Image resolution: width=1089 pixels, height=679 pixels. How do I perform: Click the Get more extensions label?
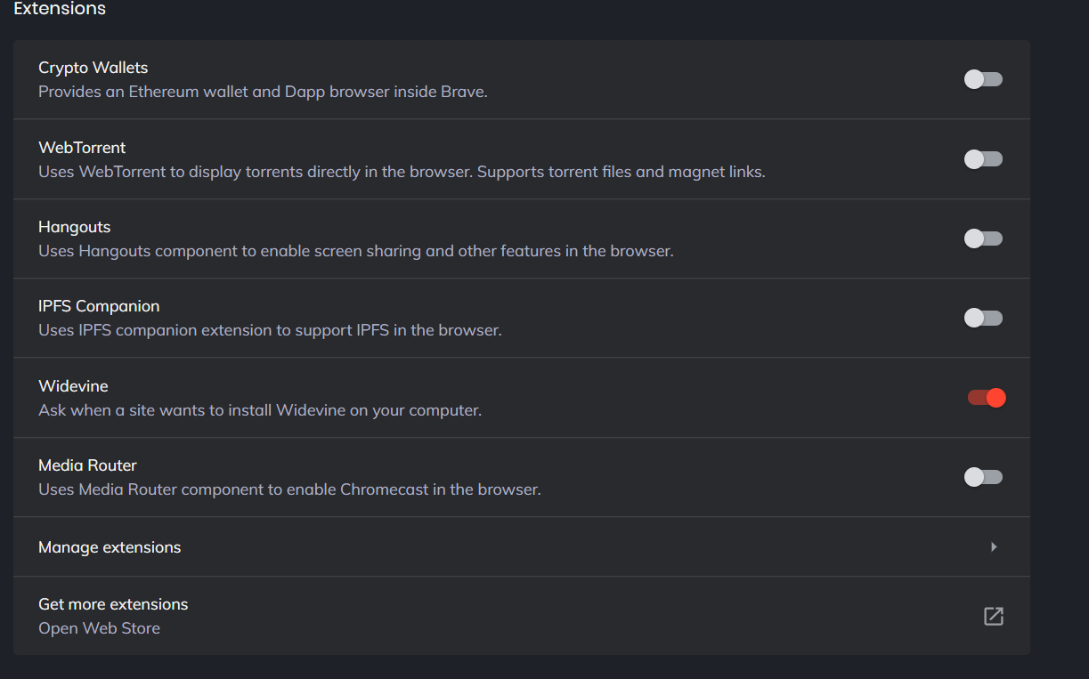pos(113,604)
